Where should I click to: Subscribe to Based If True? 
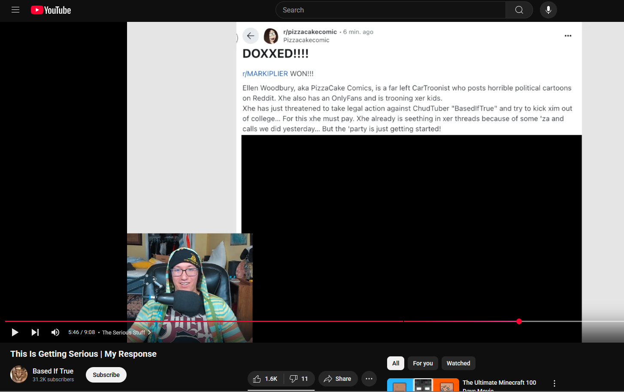[x=106, y=375]
